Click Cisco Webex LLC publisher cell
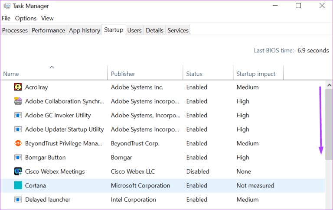 (133, 171)
